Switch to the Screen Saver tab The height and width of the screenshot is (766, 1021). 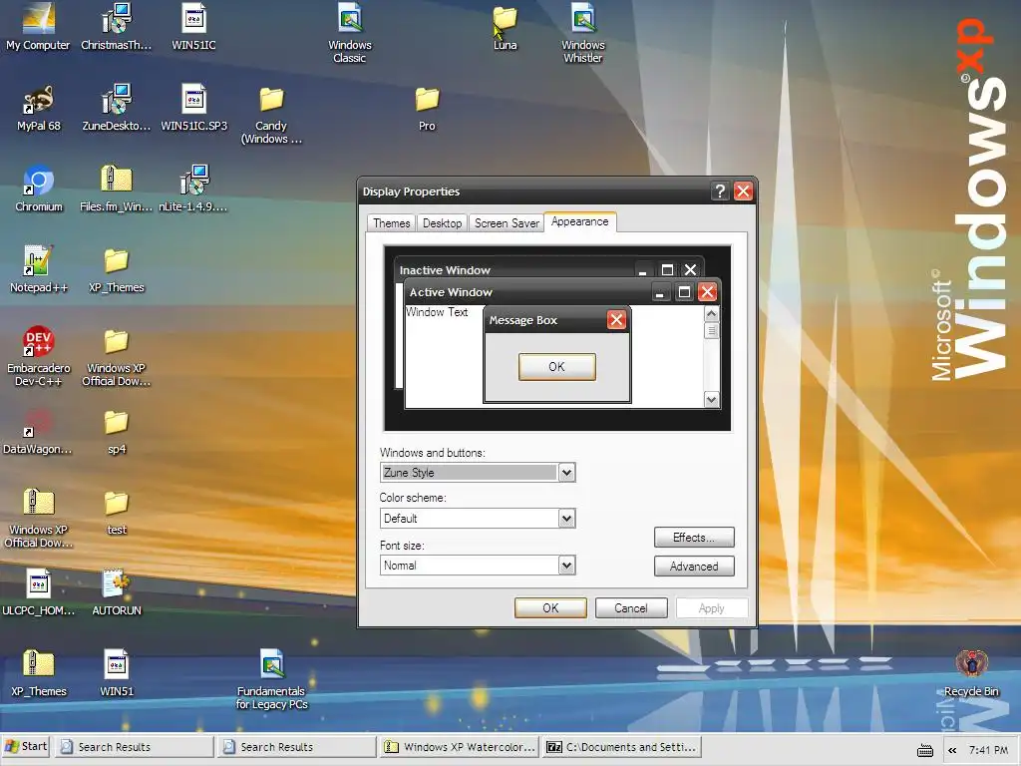(x=507, y=222)
